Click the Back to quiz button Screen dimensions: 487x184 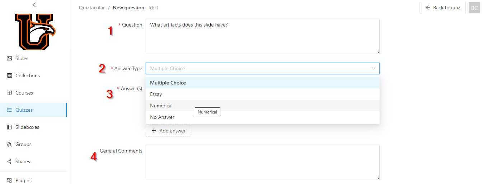point(442,8)
